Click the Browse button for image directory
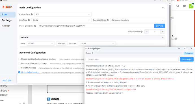The height and width of the screenshot is (104, 195). (x=160, y=26)
